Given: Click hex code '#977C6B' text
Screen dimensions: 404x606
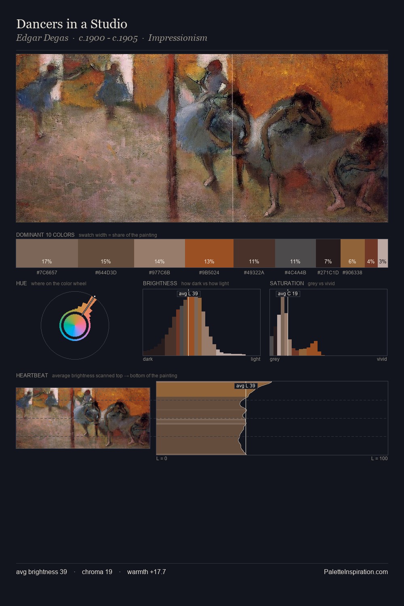Looking at the screenshot, I should coord(160,273).
